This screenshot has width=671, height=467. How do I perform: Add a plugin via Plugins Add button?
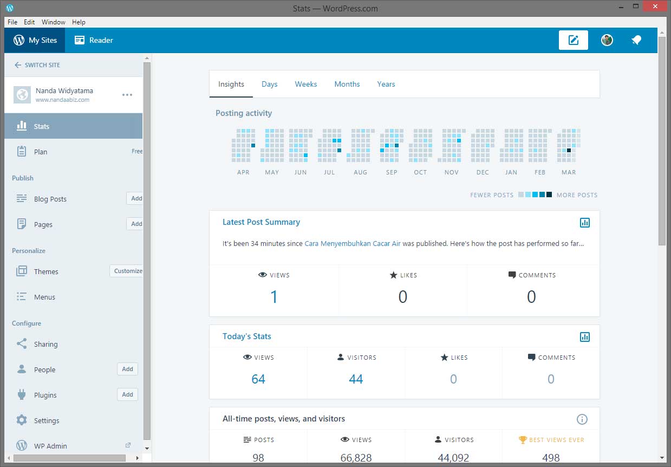[127, 394]
